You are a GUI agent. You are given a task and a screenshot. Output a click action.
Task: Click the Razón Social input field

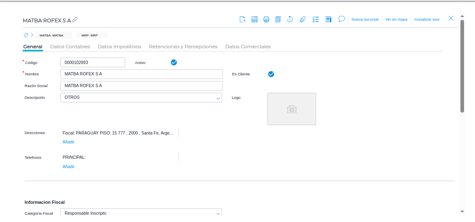[x=141, y=86]
